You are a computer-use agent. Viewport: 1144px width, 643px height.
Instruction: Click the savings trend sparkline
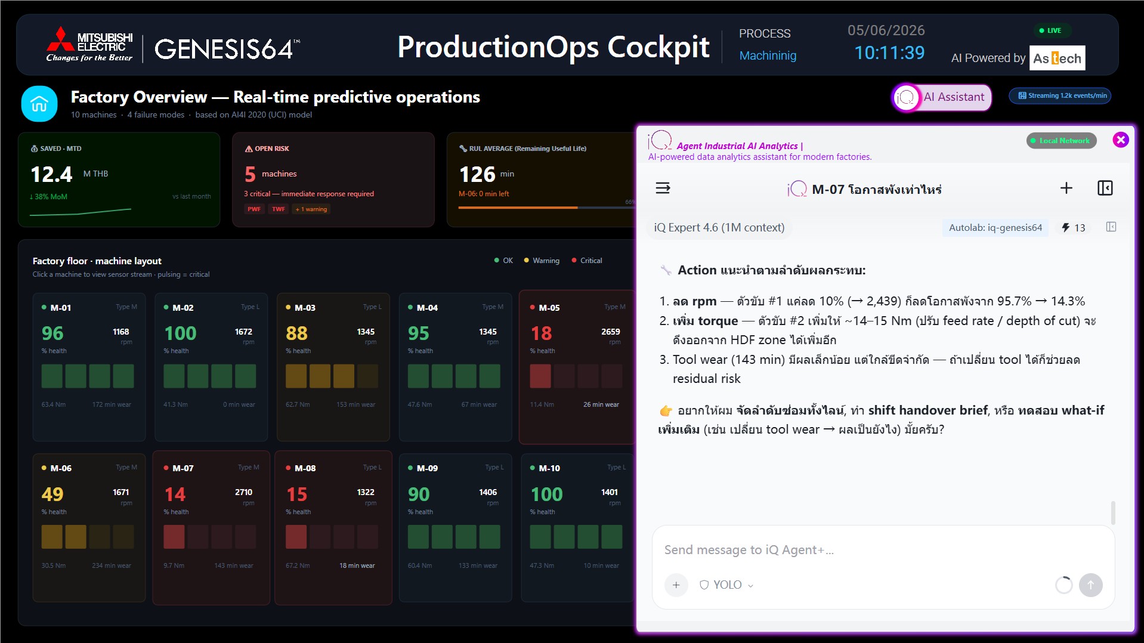(80, 212)
